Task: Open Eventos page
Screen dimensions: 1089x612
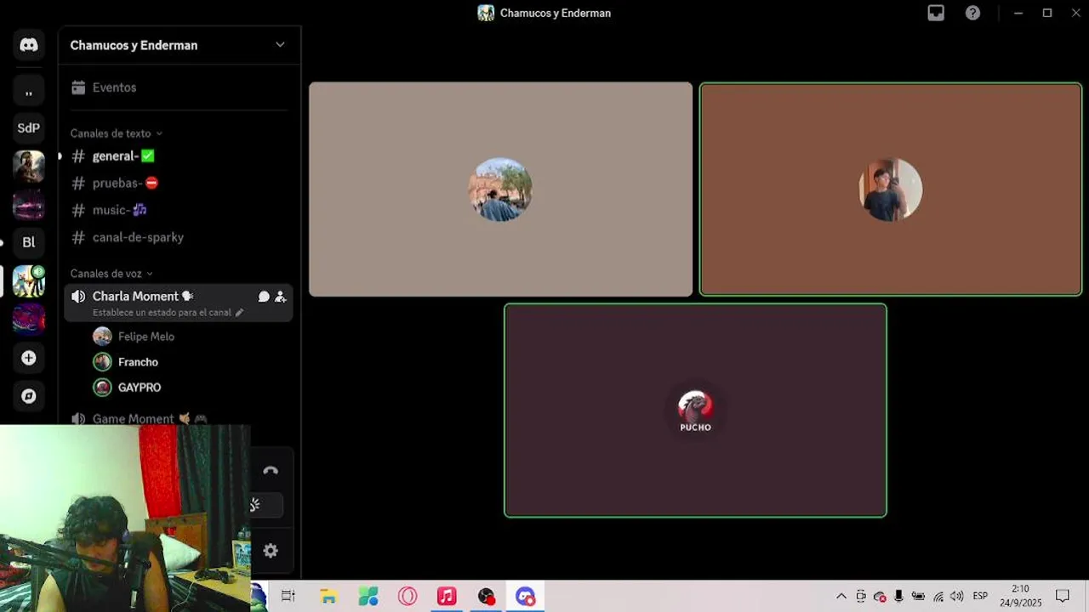Action: click(179, 88)
